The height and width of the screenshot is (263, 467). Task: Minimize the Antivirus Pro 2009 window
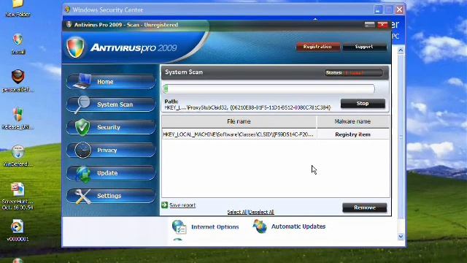[370, 25]
